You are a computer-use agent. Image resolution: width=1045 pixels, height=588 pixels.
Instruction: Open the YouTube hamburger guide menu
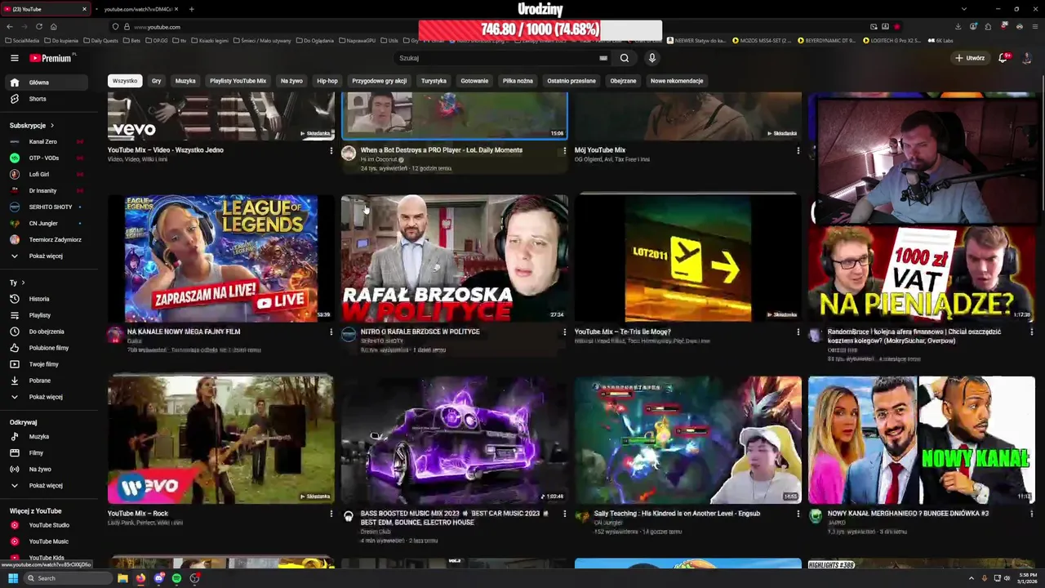tap(14, 58)
